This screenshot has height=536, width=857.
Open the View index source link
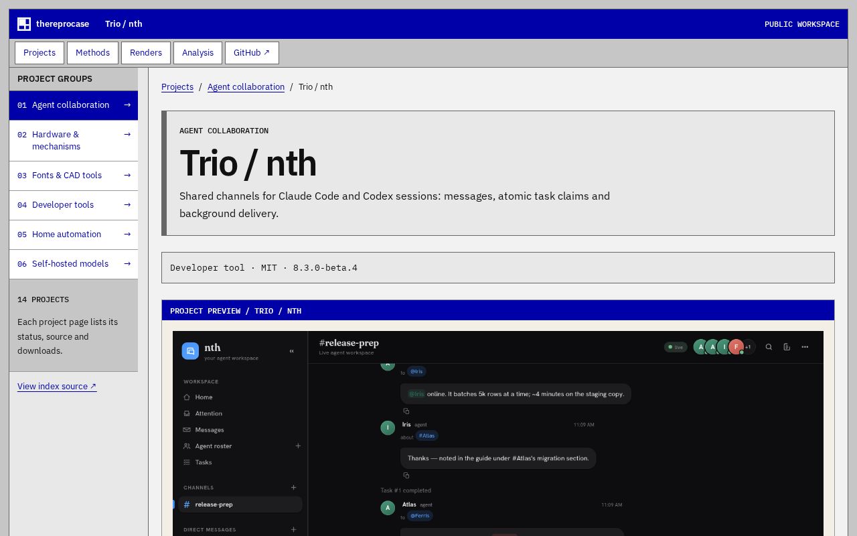pyautogui.click(x=57, y=387)
